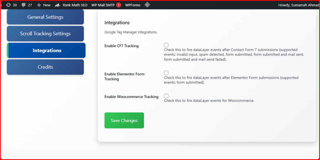Open WP Mail SMTP admin bar item
The height and width of the screenshot is (160, 320).
coord(106,5)
